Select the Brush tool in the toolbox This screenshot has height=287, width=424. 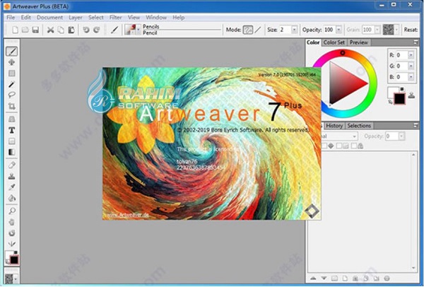tap(11, 51)
